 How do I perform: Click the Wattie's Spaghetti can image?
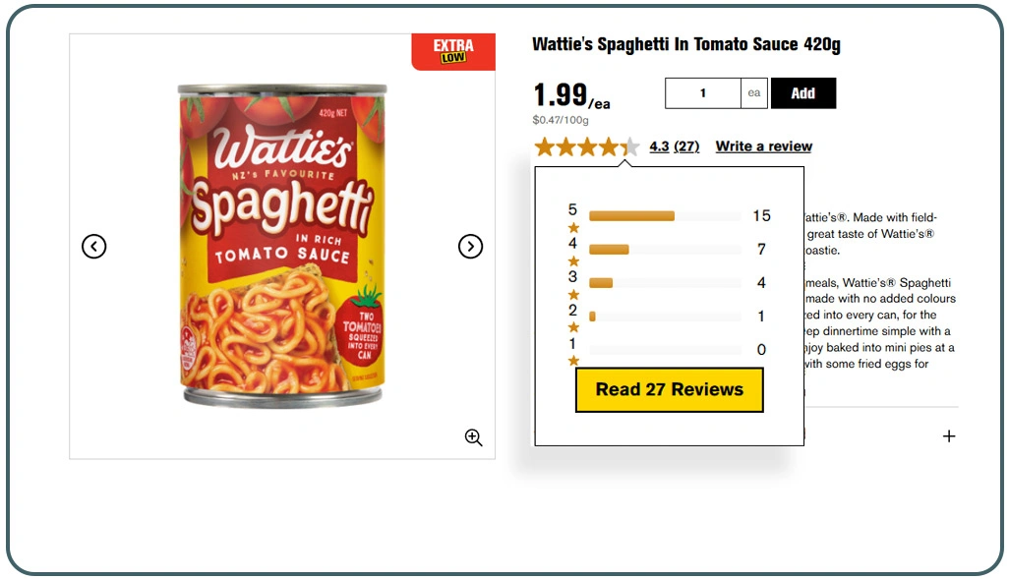coord(282,246)
